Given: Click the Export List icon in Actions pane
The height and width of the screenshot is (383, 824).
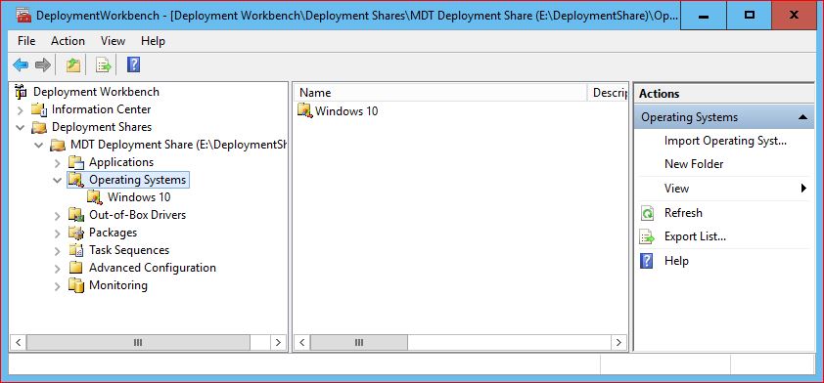Looking at the screenshot, I should (x=648, y=236).
